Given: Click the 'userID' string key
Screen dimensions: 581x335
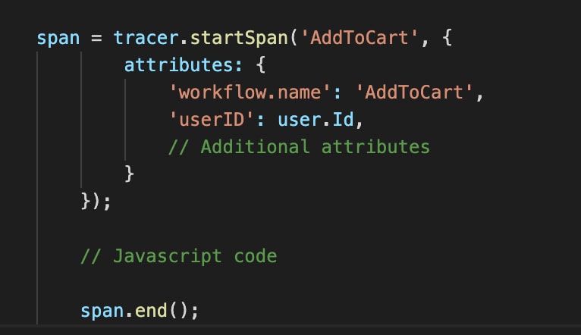Looking at the screenshot, I should (211, 120).
